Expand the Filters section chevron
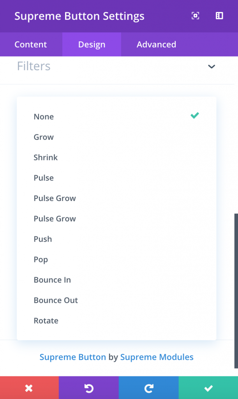Screen dimensions: 238x399 [212, 67]
